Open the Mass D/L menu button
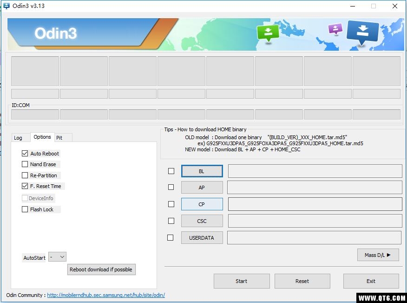This screenshot has width=407, height=303. coord(378,255)
